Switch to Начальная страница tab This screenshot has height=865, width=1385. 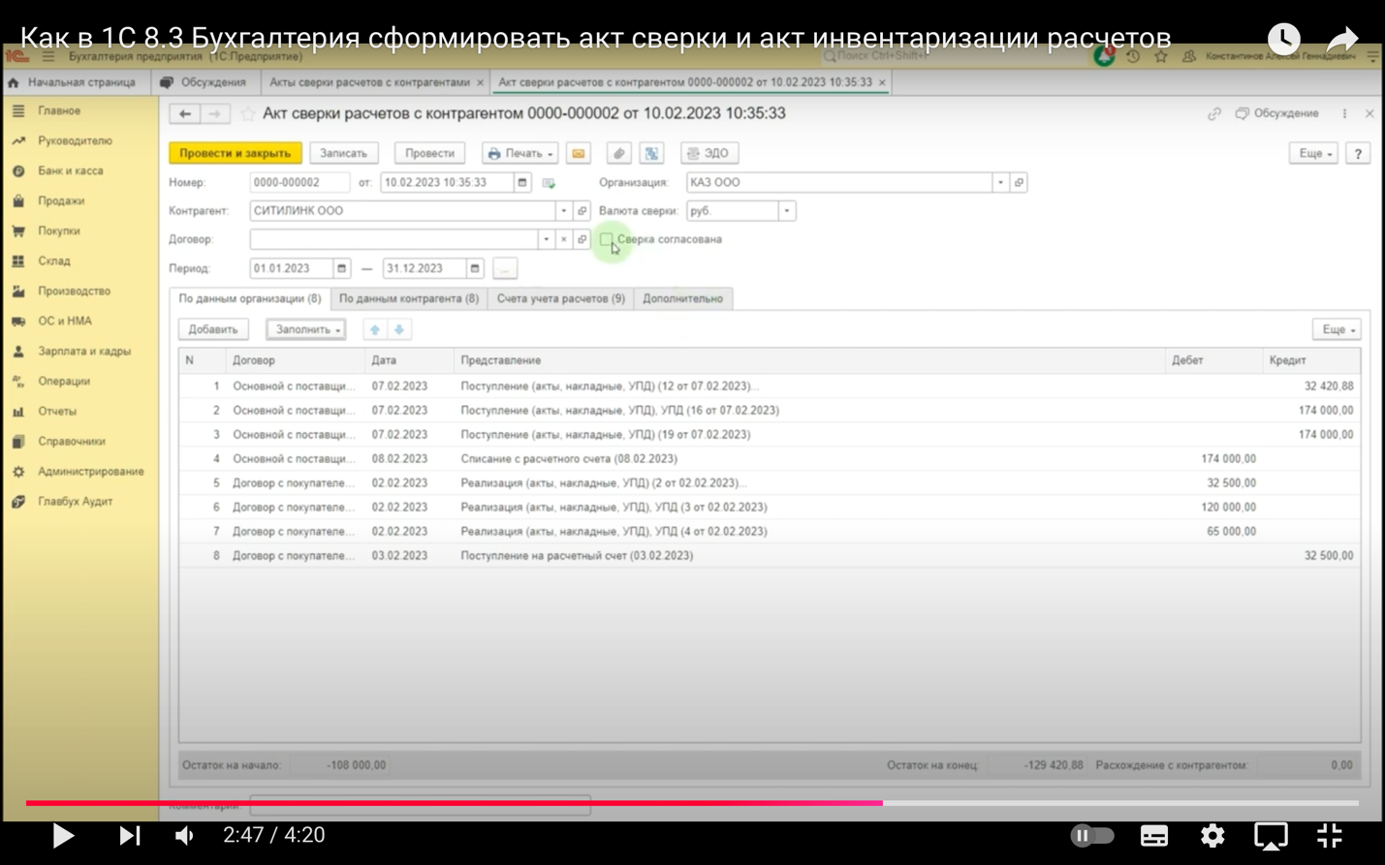click(76, 82)
